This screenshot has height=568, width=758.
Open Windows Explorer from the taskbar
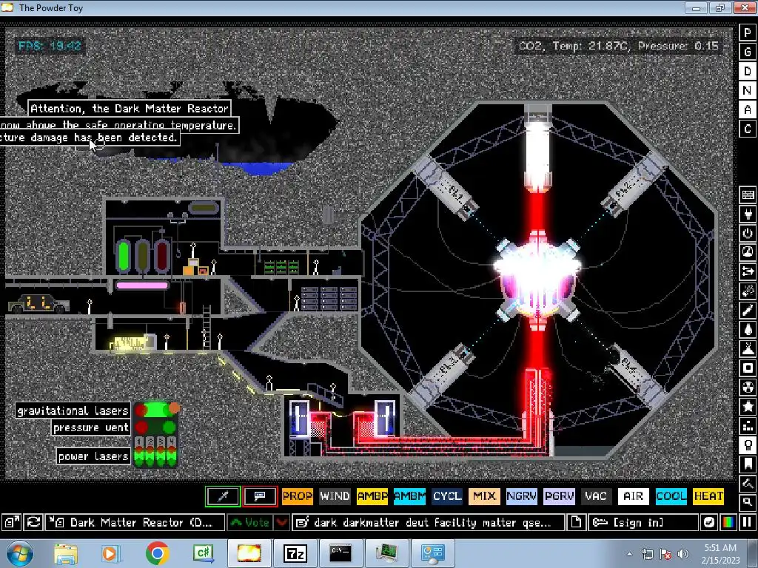65,553
